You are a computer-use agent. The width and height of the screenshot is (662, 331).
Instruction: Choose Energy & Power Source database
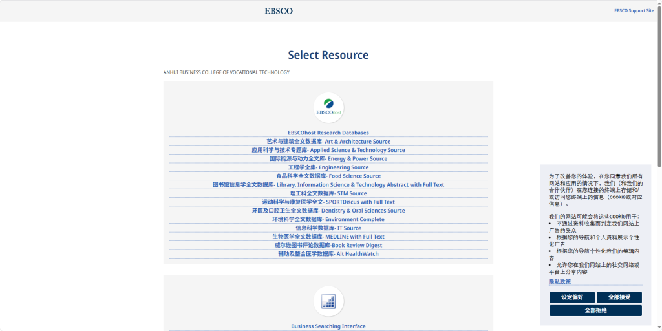click(328, 159)
